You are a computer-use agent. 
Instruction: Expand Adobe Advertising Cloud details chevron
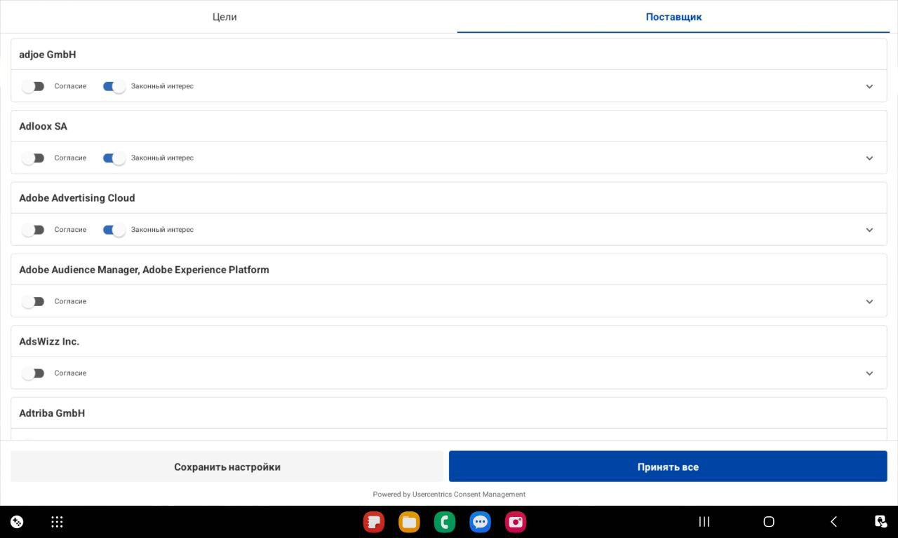tap(869, 230)
